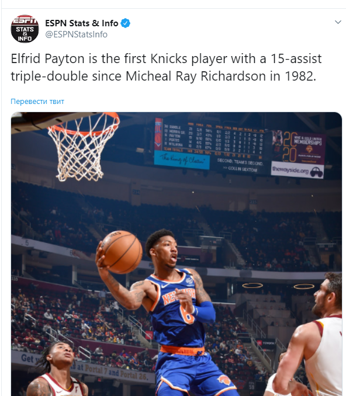Viewport: 346px width, 396px height.
Task: Open the Elfrid Payton tweet text
Action: click(x=166, y=67)
